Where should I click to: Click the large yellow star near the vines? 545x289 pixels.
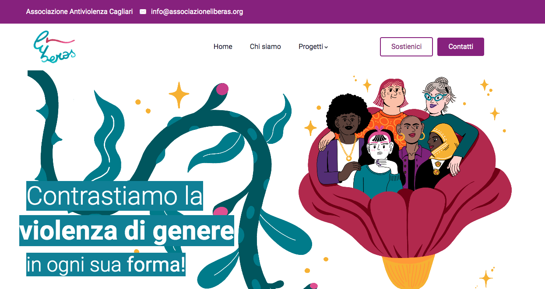179,95
